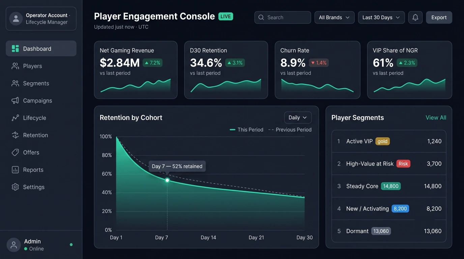The width and height of the screenshot is (464, 259).
Task: Click the green status dot beside Admin
Action: (x=71, y=245)
